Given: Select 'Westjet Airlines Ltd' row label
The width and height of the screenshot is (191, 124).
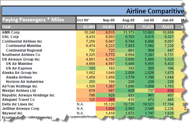Looking at the screenshot, I should (x=19, y=91).
